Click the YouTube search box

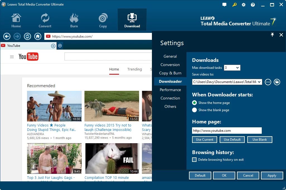108,56
